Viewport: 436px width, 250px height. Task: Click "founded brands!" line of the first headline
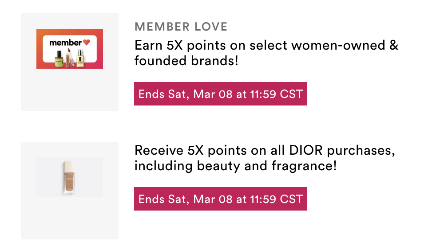(186, 61)
